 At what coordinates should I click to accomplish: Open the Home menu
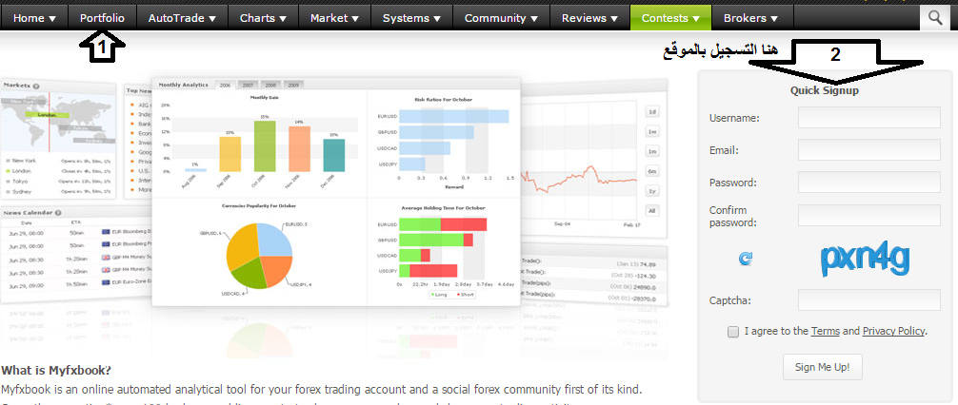tap(34, 18)
